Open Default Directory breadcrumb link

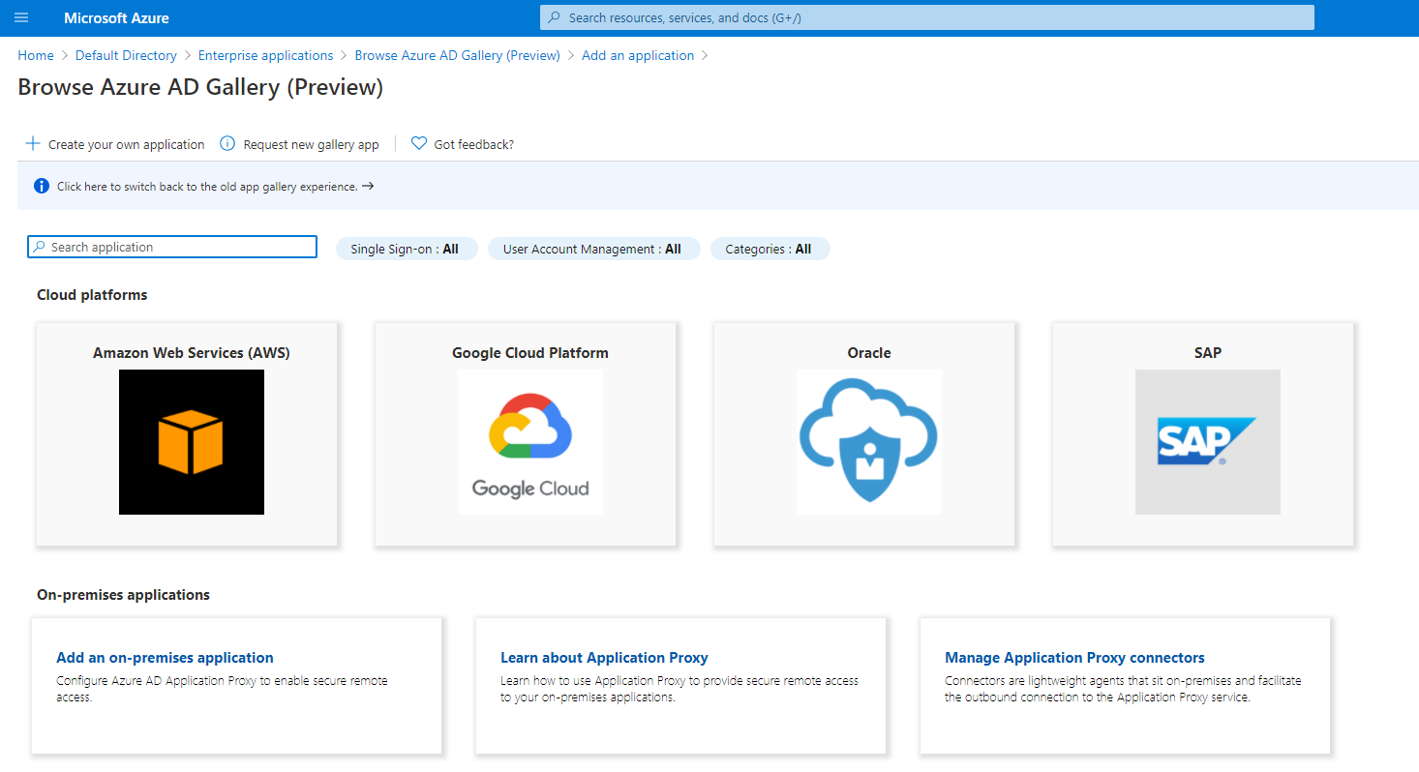[126, 55]
